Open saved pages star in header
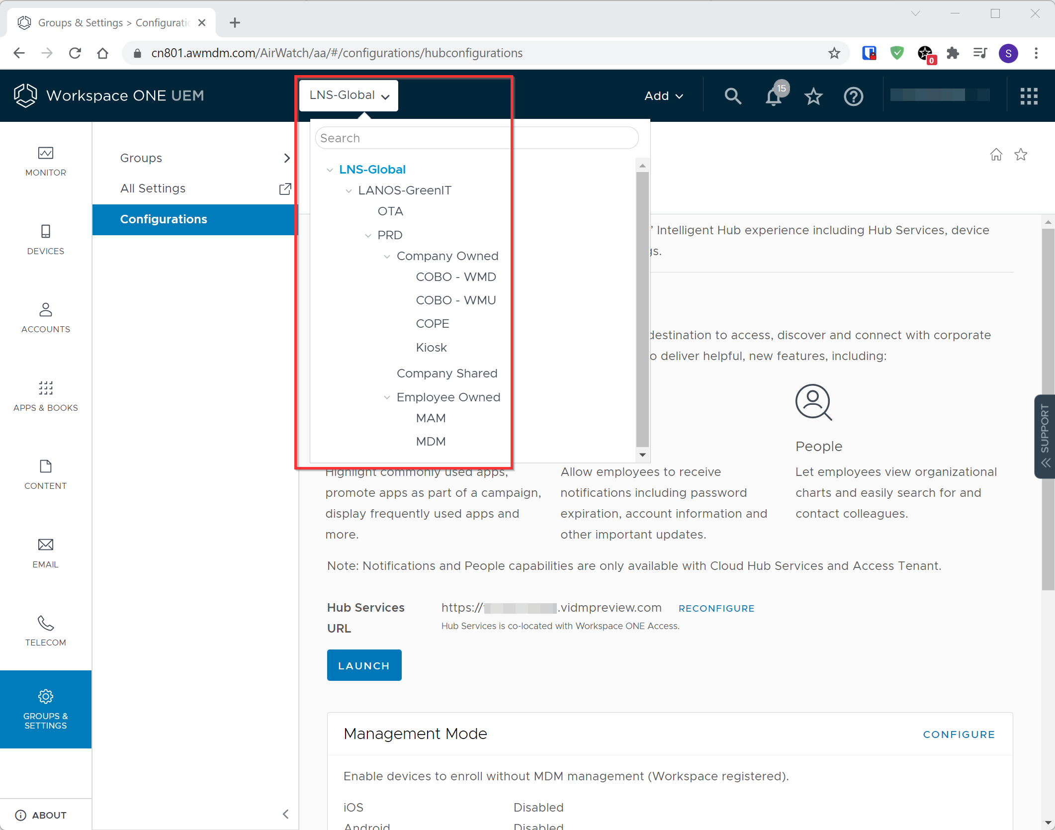The image size is (1055, 830). pyautogui.click(x=813, y=96)
